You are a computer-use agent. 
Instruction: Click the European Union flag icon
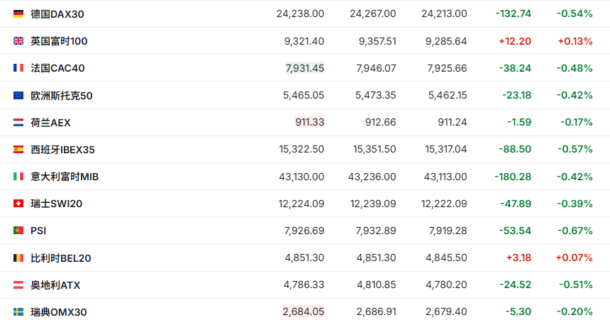[x=18, y=95]
